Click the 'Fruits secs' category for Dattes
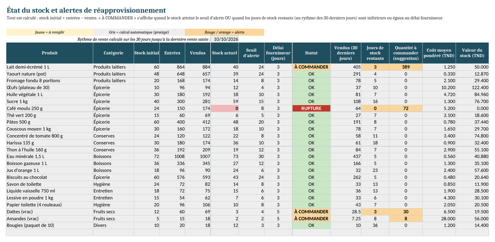 point(113,212)
